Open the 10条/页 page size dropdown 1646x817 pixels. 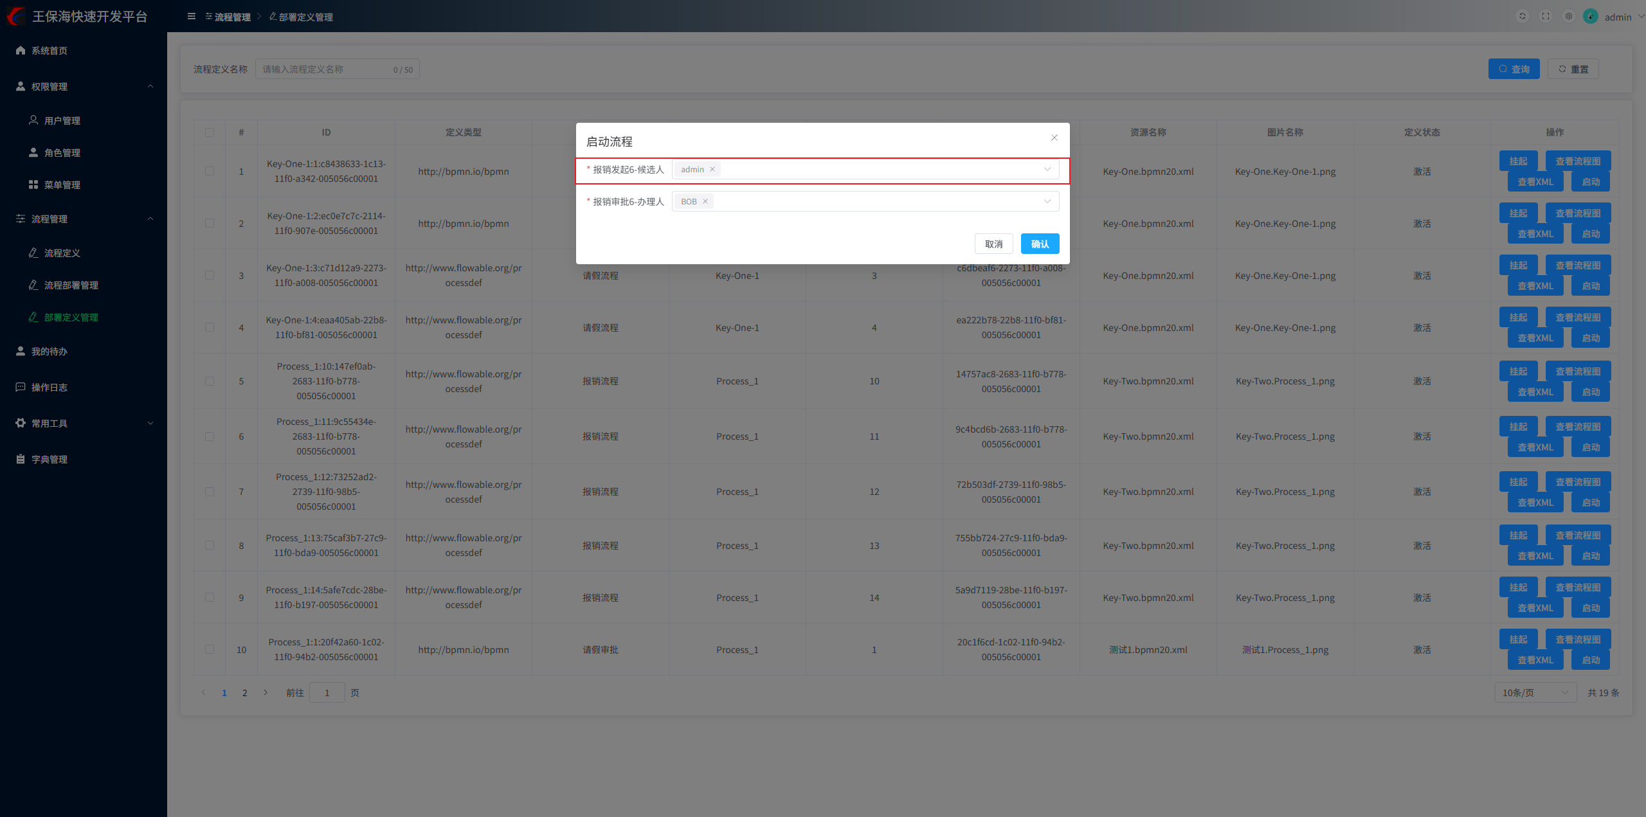pos(1535,693)
